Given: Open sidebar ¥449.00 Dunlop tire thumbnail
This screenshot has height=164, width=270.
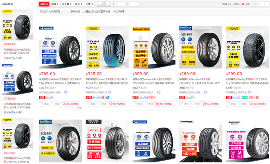Looking at the screenshot, I should [18, 25].
